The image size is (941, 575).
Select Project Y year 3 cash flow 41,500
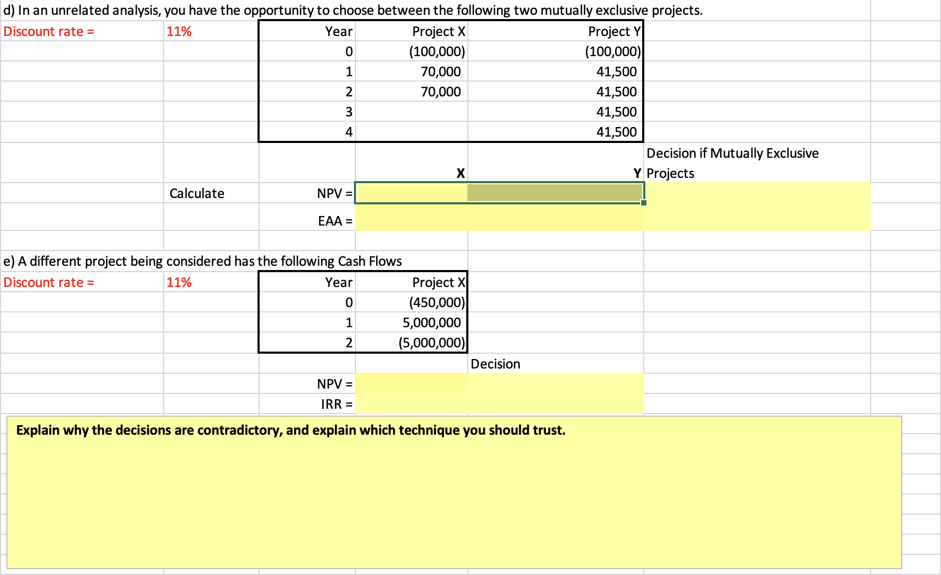coord(555,112)
